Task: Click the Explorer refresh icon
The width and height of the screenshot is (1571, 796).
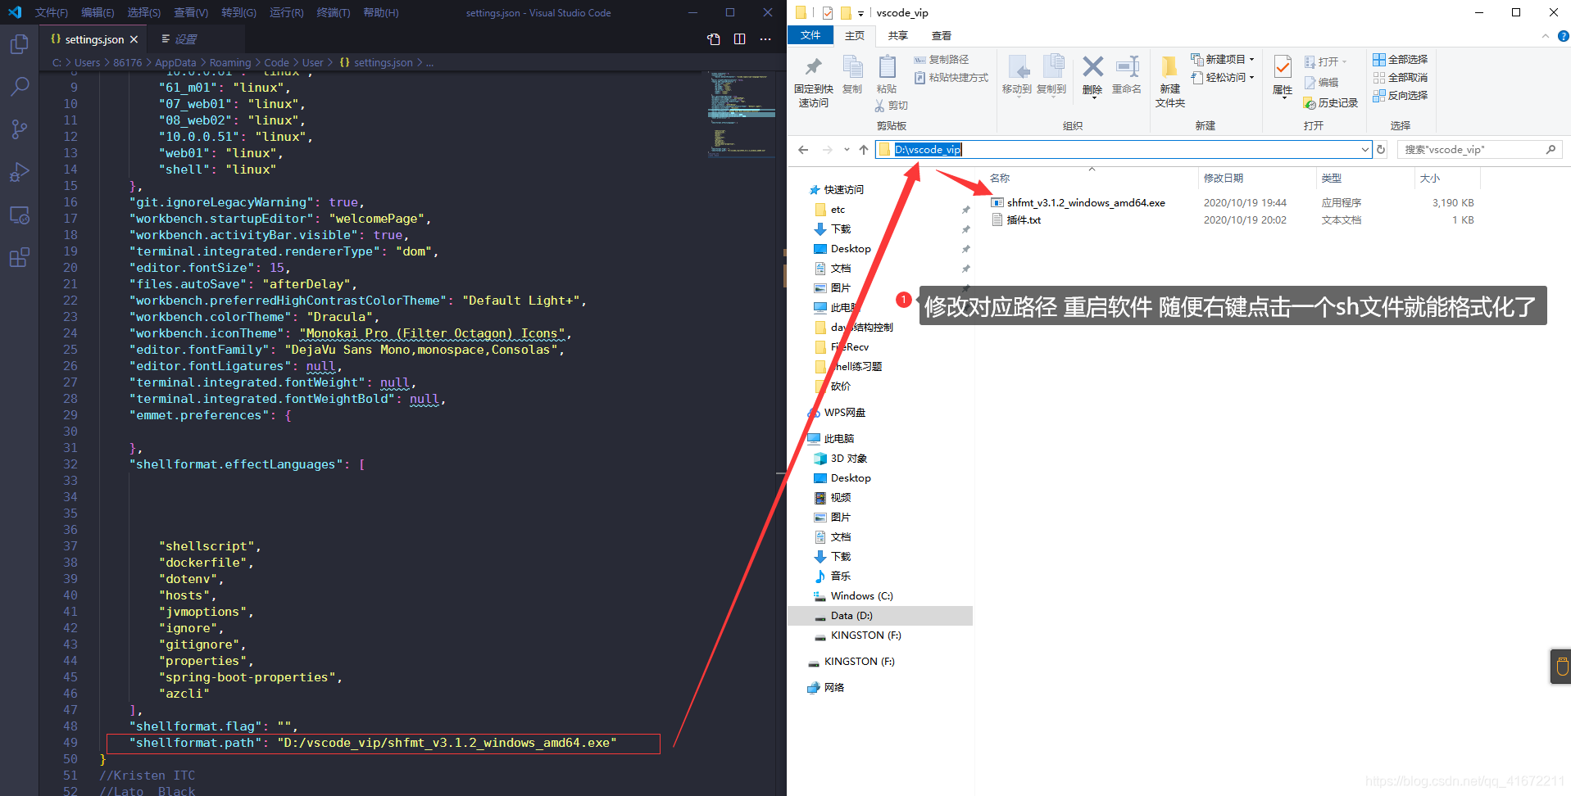Action: coord(1381,149)
